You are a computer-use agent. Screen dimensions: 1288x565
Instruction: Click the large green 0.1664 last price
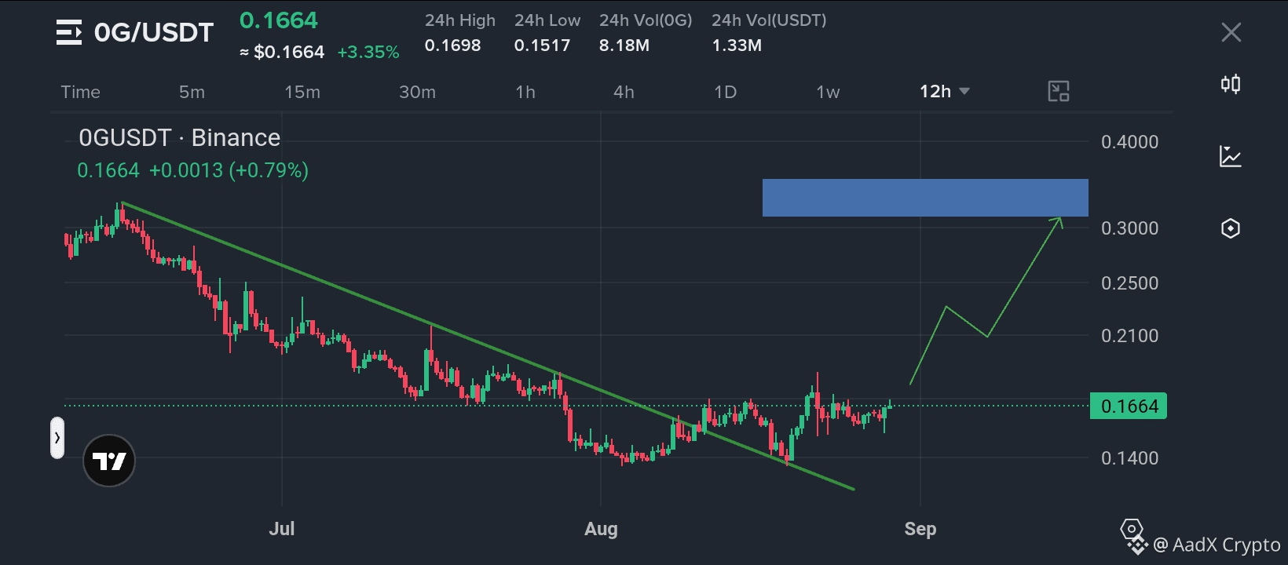[x=279, y=20]
